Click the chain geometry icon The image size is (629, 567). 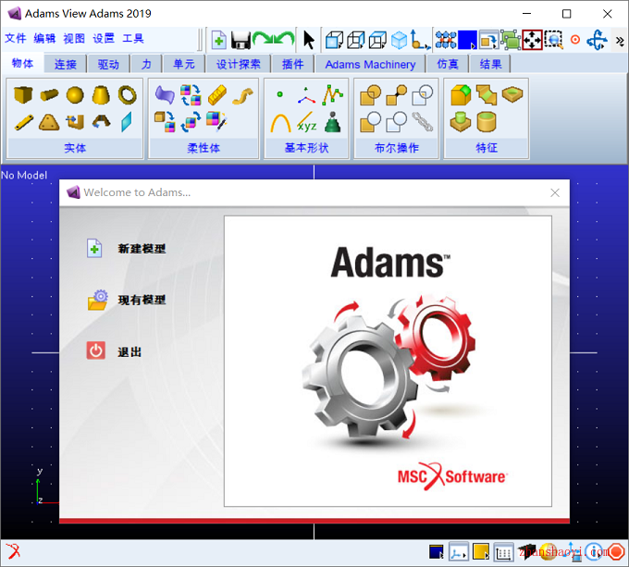(423, 122)
